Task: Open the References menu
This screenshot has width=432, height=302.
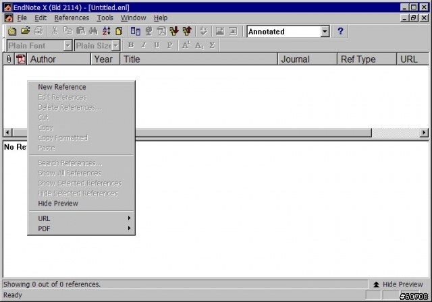Action: coord(72,18)
